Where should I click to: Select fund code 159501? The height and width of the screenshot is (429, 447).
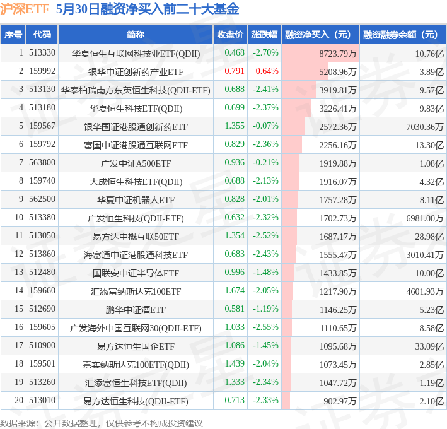click(x=42, y=363)
